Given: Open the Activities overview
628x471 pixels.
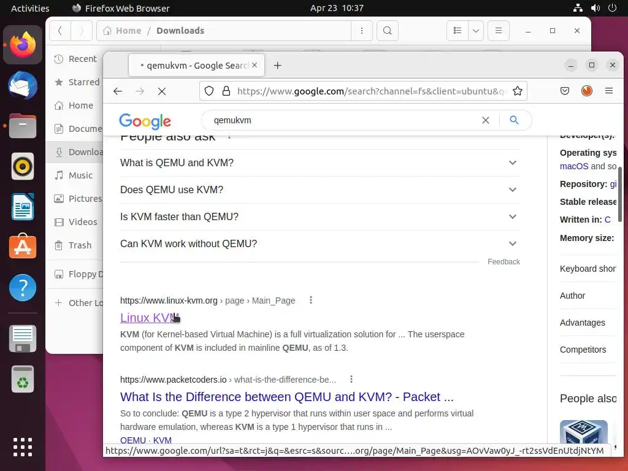Looking at the screenshot, I should point(30,8).
